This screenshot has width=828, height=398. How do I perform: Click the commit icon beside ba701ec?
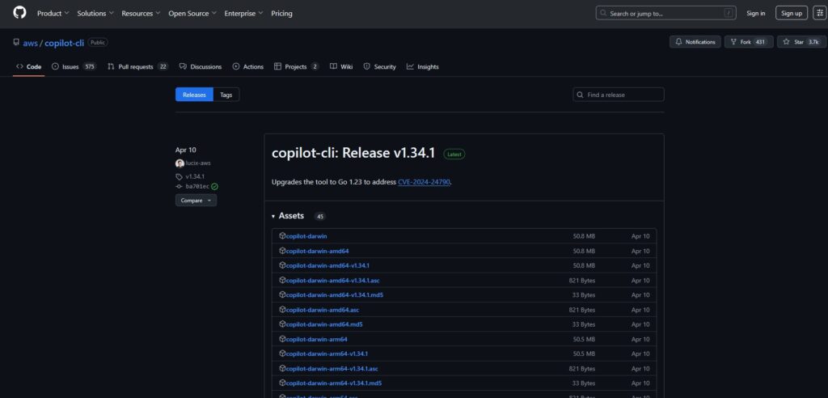pos(179,187)
